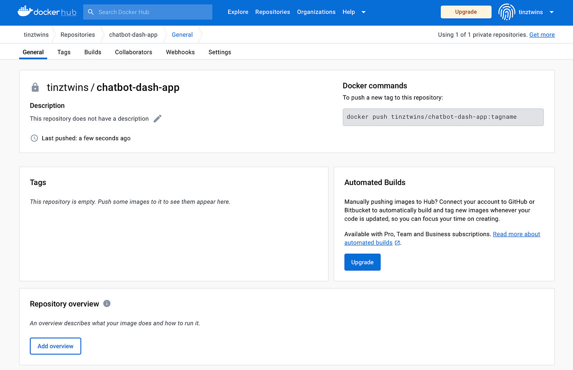The height and width of the screenshot is (370, 573).
Task: Click the 'Using 1 of 1 private repositories' text
Action: point(483,35)
